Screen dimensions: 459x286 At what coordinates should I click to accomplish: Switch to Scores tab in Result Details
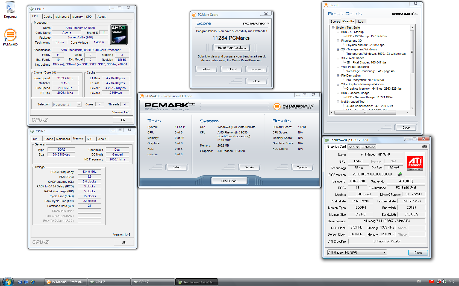(335, 22)
